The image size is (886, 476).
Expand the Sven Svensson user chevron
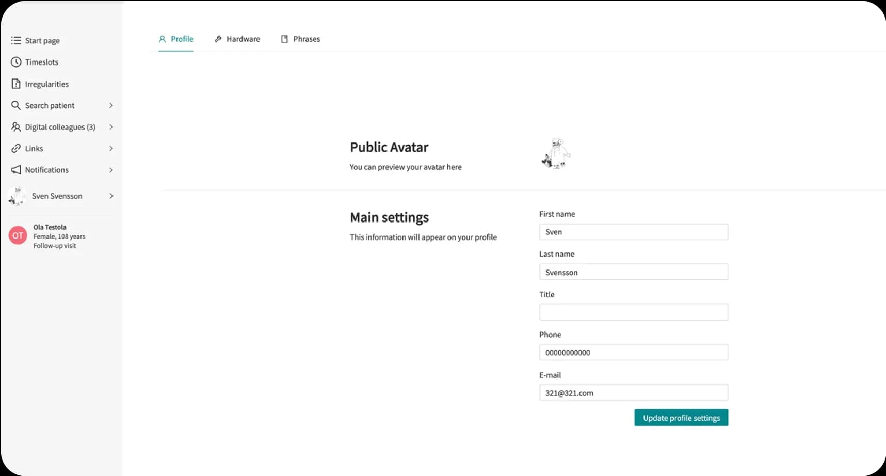point(111,196)
